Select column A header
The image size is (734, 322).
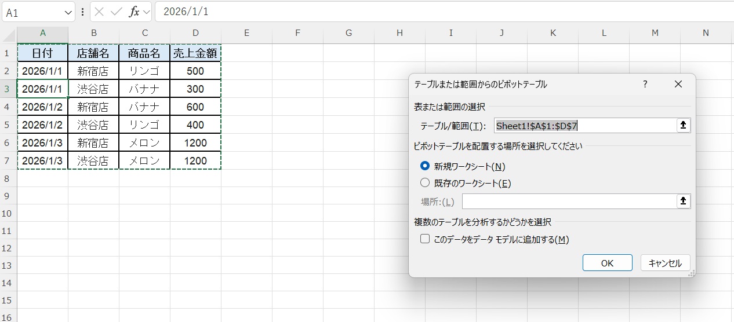[x=43, y=33]
